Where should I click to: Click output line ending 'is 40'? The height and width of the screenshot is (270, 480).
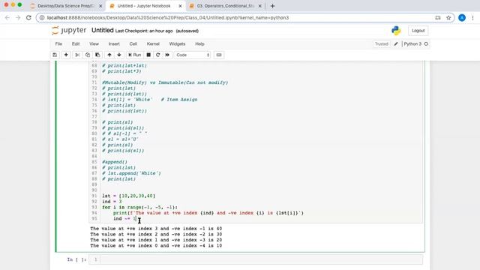pyautogui.click(x=156, y=229)
